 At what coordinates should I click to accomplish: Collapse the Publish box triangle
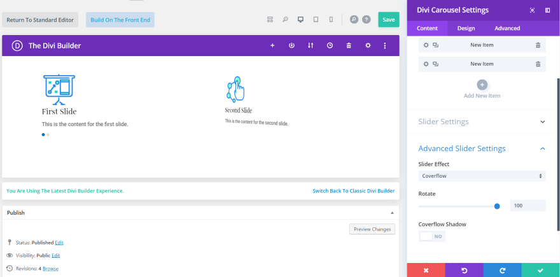(392, 213)
